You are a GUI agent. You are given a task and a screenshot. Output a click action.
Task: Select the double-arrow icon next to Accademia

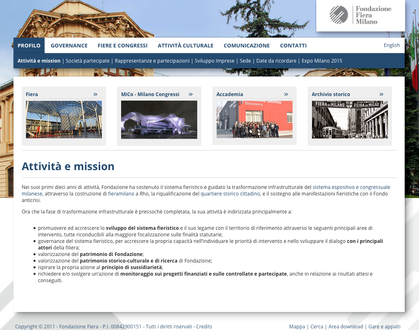pos(286,94)
